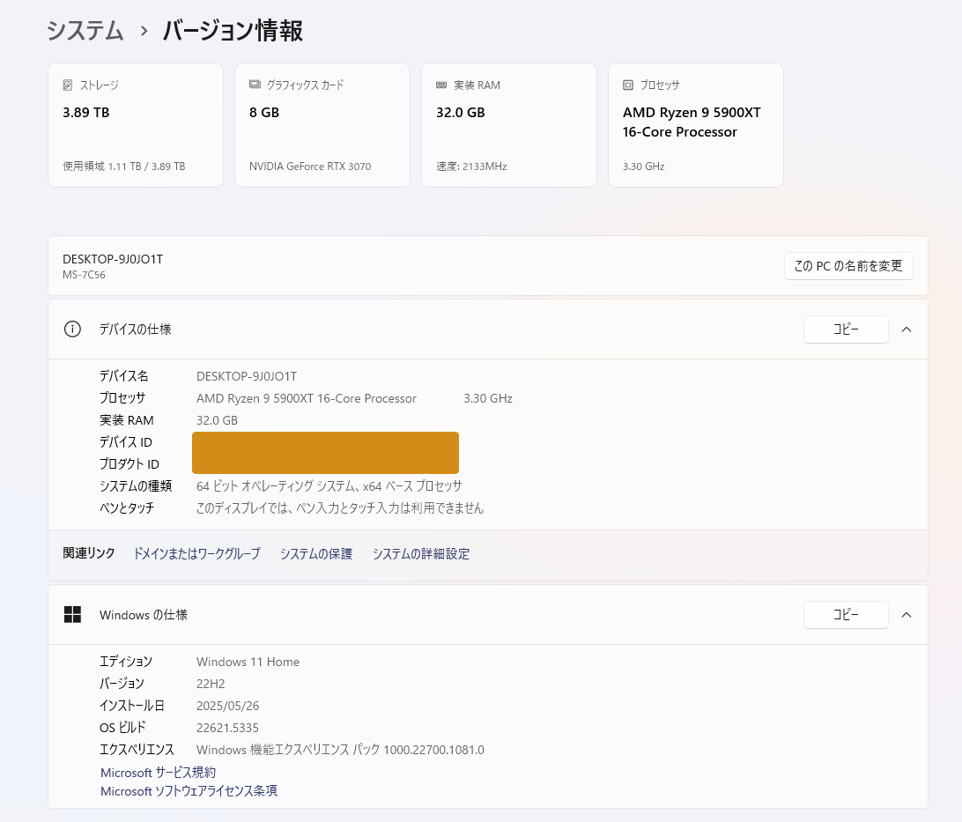Click the デバイス ID label
Image resolution: width=962 pixels, height=822 pixels.
[126, 442]
